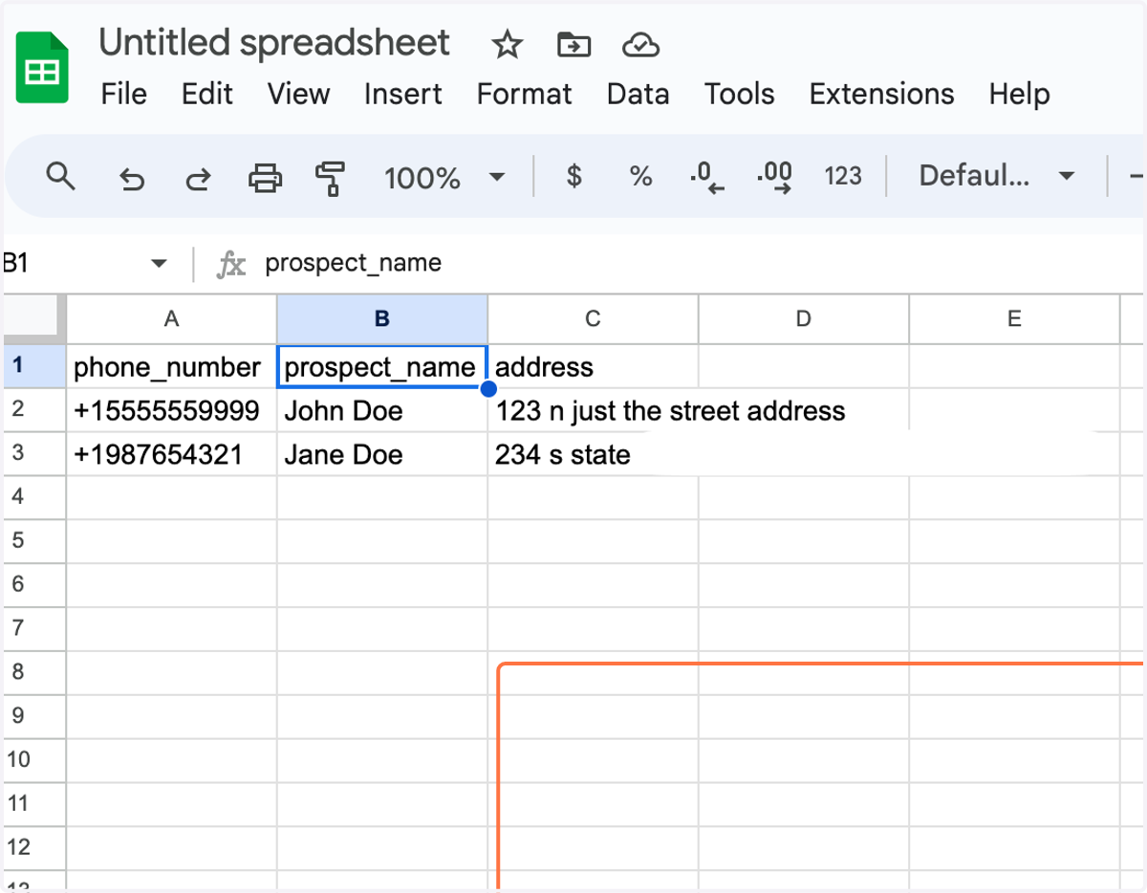Select column E header
This screenshot has height=893, width=1147.
(x=1014, y=318)
